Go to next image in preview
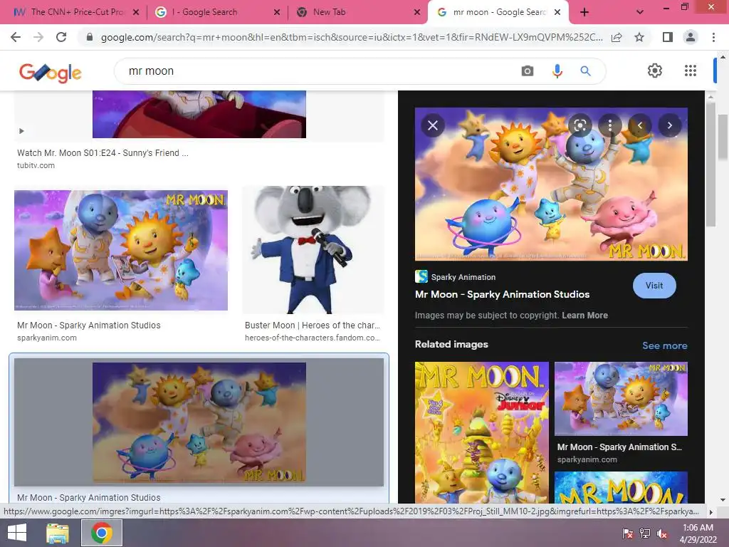The height and width of the screenshot is (547, 729). (669, 125)
